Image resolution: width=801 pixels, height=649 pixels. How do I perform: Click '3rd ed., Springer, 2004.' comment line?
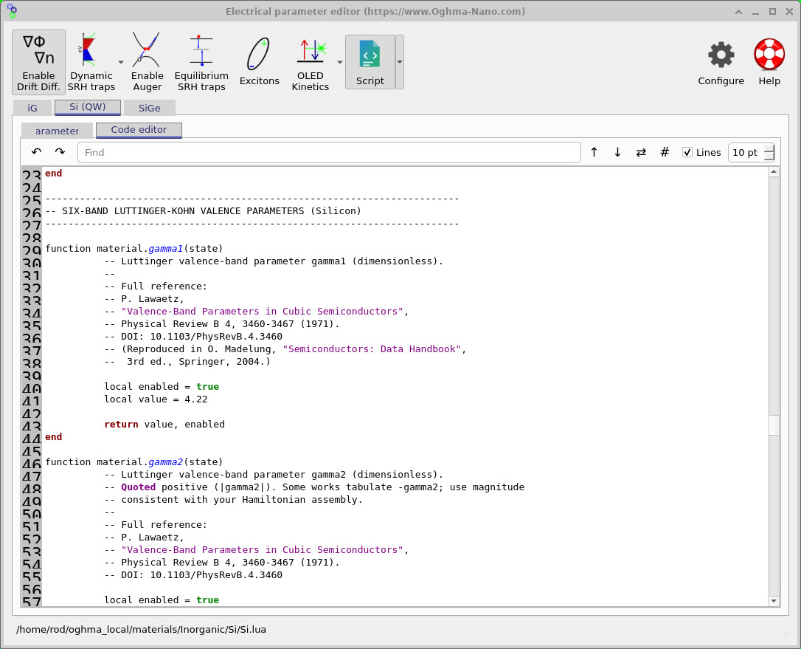[187, 362]
